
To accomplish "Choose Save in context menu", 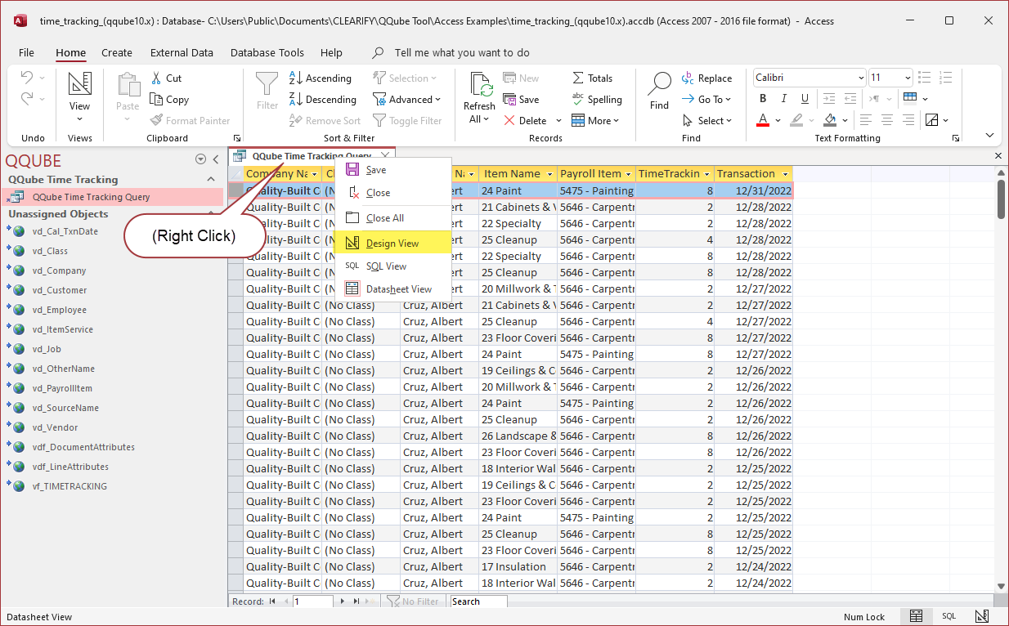I will click(x=393, y=170).
